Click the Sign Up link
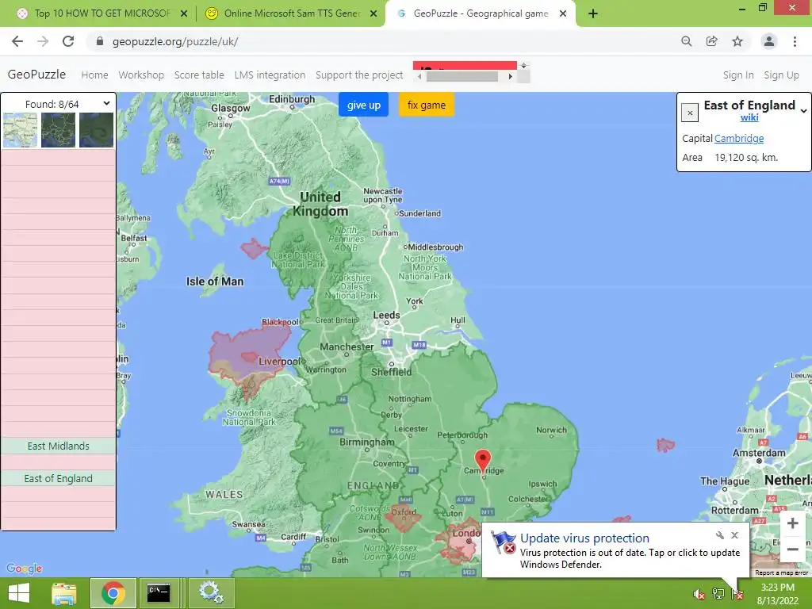The height and width of the screenshot is (609, 812). [x=781, y=75]
